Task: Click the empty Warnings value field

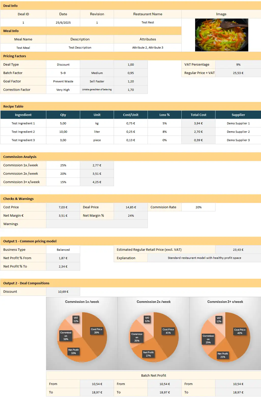Action: (97, 224)
